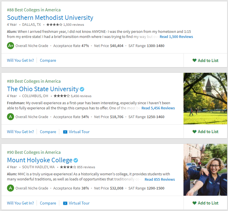Click A+ Niche grade badge for SMU
Image resolution: width=228 pixels, height=211 pixels.
10,46
